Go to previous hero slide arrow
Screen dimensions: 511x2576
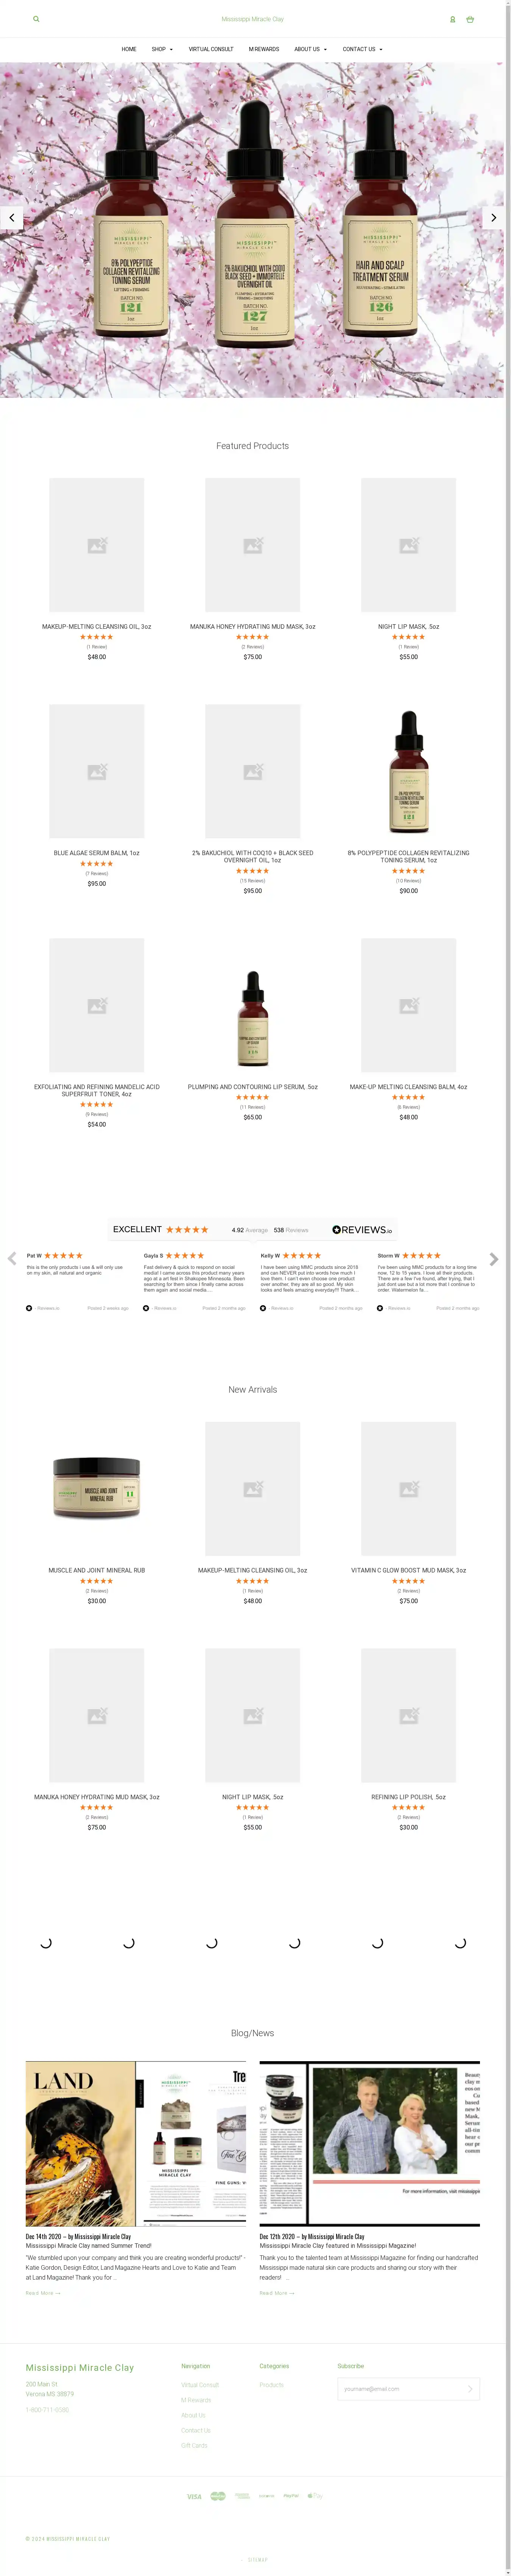tap(11, 217)
